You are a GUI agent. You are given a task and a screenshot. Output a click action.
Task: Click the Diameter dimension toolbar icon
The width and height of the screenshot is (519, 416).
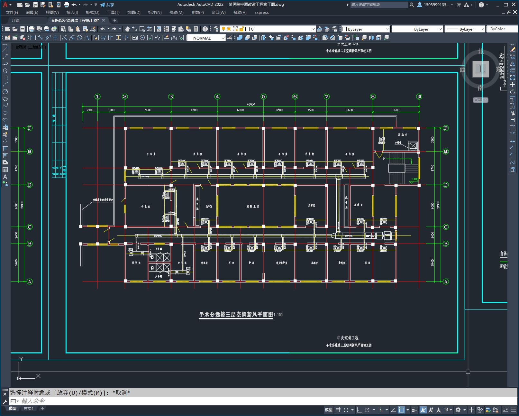pyautogui.click(x=79, y=38)
